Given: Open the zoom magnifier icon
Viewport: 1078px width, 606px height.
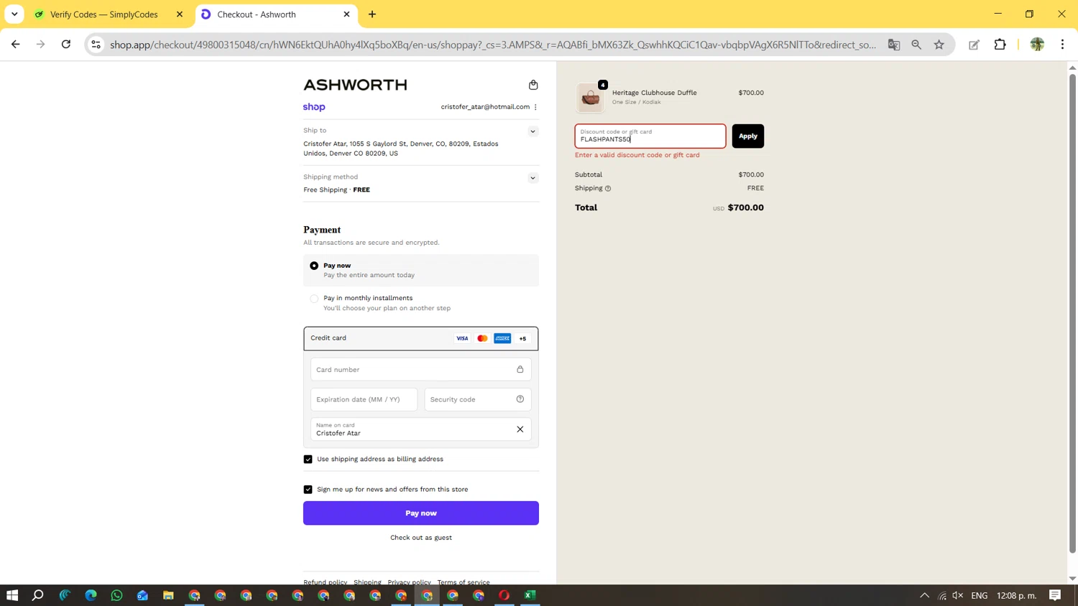Looking at the screenshot, I should [x=916, y=45].
